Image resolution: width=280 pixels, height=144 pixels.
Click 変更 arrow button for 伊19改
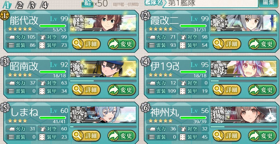click(262, 90)
